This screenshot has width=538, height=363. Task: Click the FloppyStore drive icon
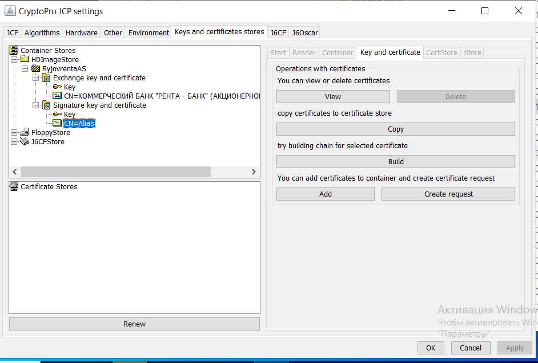(x=25, y=133)
